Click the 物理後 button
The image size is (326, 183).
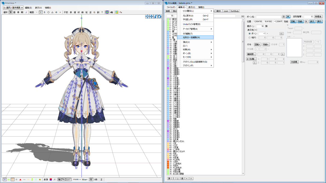(x=318, y=17)
